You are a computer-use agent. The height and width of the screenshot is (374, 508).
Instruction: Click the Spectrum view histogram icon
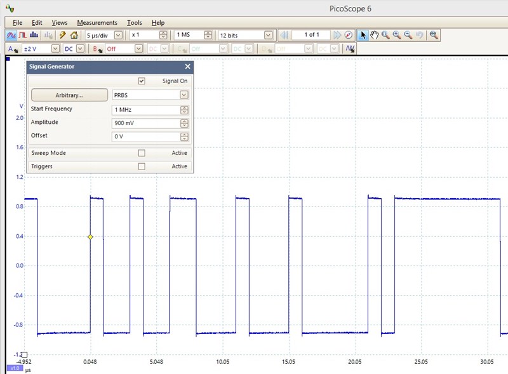pyautogui.click(x=35, y=35)
